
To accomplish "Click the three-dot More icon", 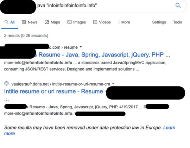I will pos(119,22).
